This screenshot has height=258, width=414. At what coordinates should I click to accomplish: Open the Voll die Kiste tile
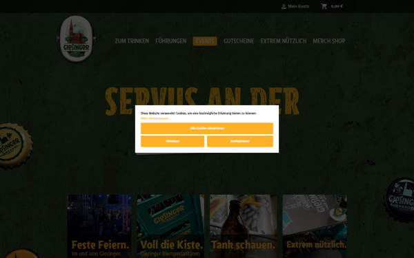tap(170, 226)
